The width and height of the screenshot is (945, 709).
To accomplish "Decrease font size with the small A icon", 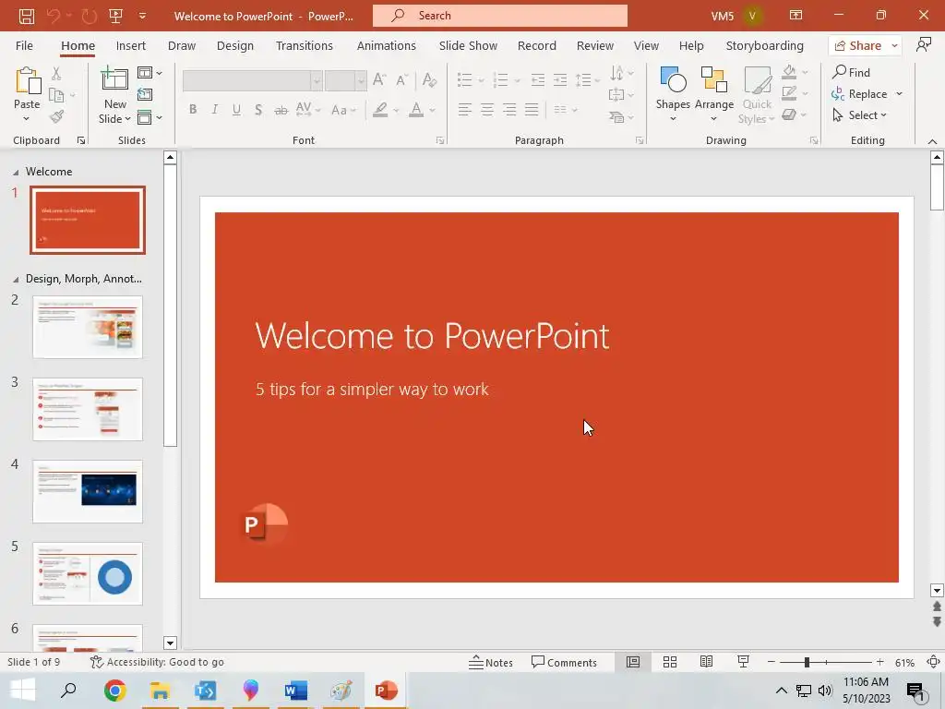I will pyautogui.click(x=402, y=79).
